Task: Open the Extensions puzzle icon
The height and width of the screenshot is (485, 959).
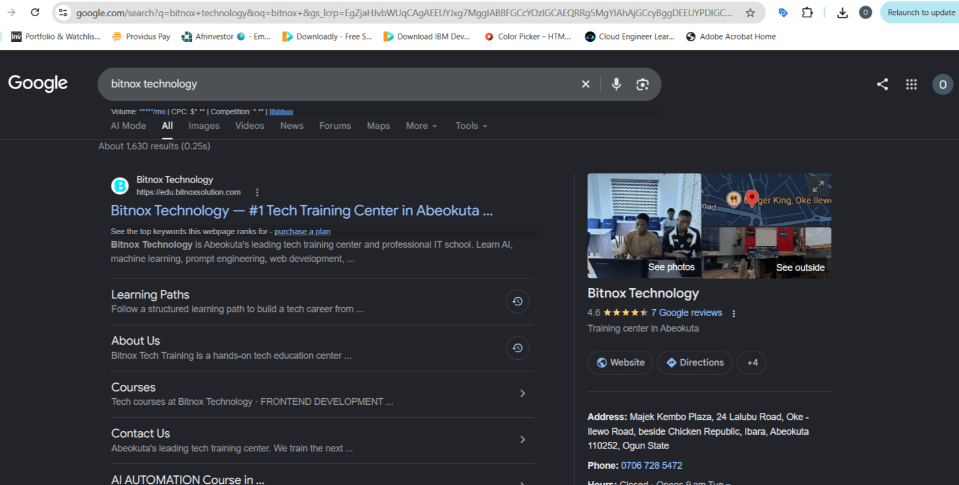Action: [807, 13]
